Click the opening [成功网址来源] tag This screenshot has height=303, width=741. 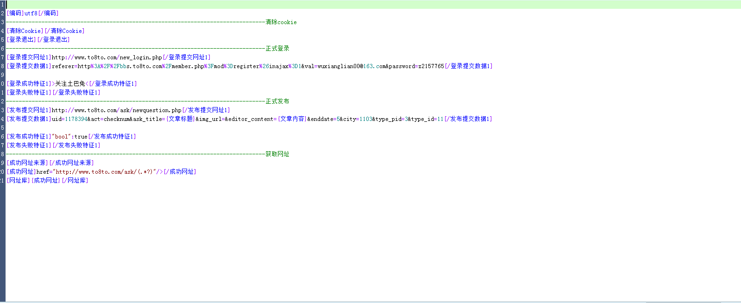click(27, 163)
